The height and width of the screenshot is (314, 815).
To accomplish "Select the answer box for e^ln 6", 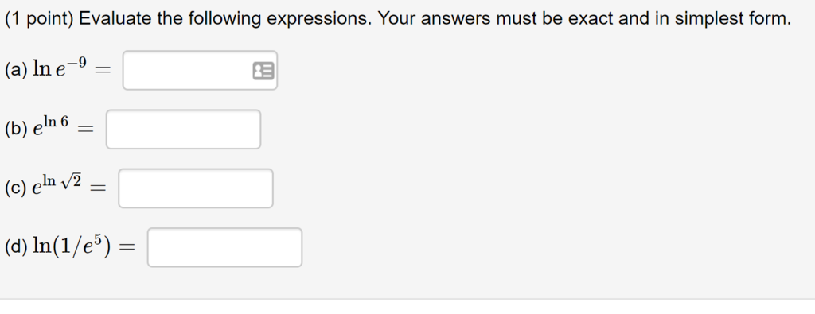I will (x=184, y=130).
